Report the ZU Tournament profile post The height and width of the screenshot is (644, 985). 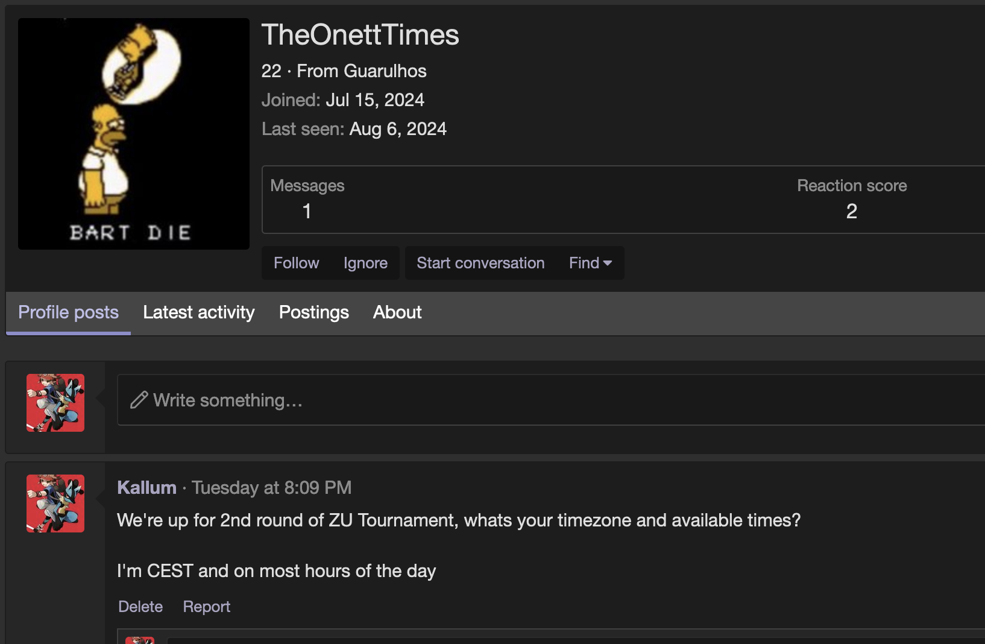(207, 607)
